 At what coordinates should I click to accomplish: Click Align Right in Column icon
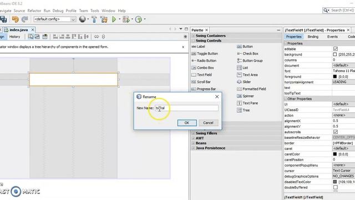[x=62, y=37]
